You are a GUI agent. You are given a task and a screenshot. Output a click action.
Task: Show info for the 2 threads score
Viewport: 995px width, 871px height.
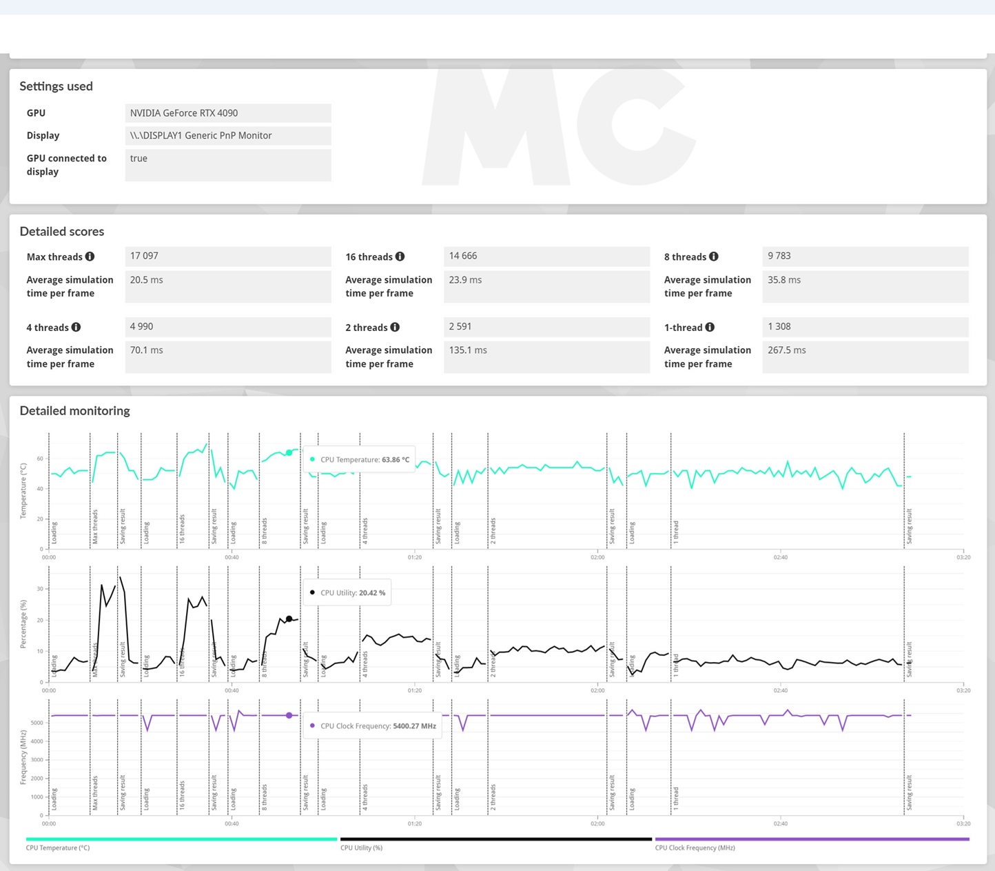(395, 327)
